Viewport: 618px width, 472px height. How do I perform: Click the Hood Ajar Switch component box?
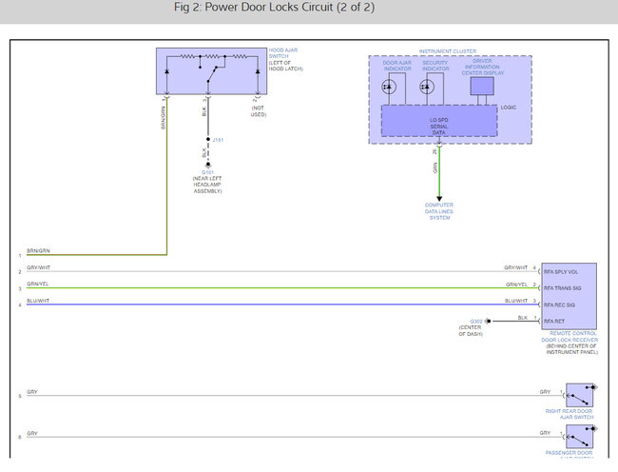212,68
